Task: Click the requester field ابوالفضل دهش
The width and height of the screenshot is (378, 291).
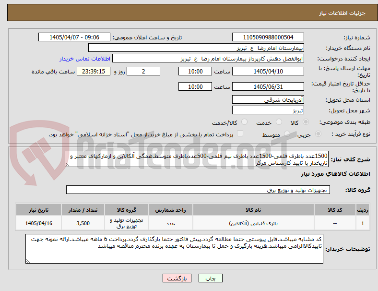Action: (x=208, y=59)
